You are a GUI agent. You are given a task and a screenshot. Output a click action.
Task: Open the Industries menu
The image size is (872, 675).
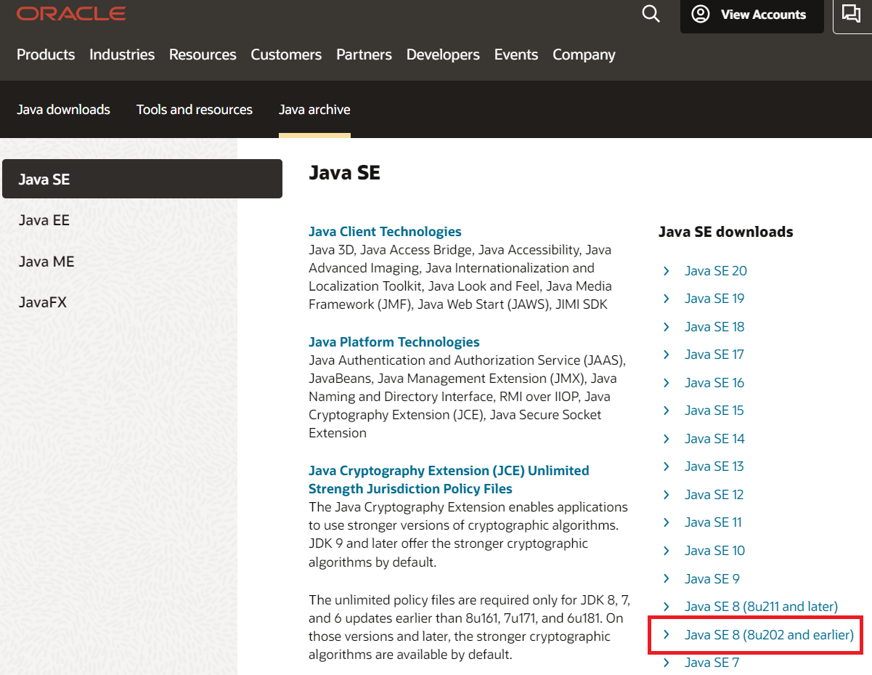click(x=122, y=54)
